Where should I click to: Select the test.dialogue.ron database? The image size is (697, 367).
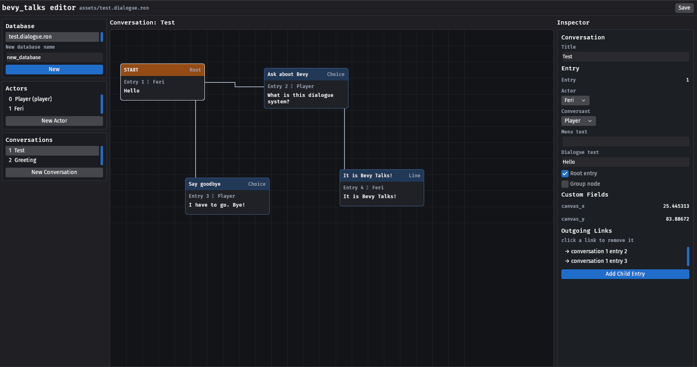(x=52, y=37)
